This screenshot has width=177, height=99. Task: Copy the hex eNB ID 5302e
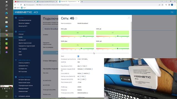82,73
